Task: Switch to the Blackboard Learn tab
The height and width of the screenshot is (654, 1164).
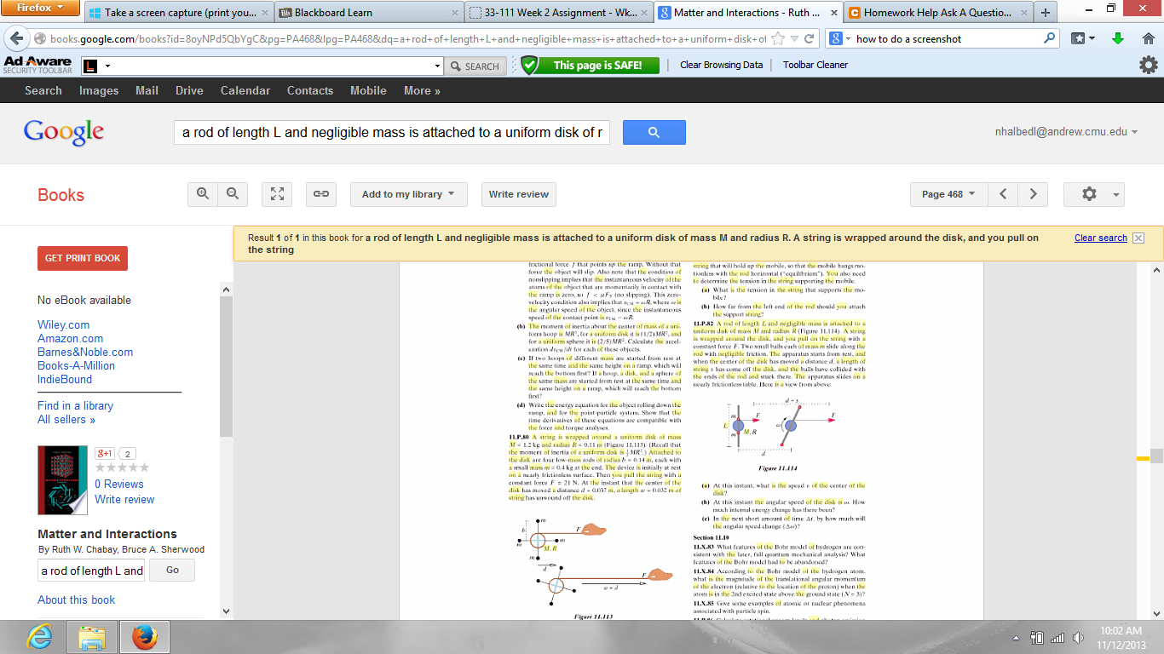Action: point(369,13)
